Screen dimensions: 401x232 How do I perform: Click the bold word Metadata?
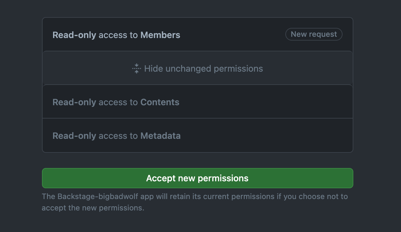tap(160, 136)
